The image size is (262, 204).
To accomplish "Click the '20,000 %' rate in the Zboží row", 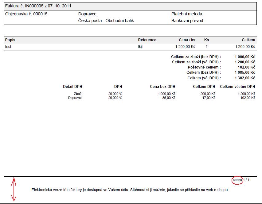I will coord(115,94).
